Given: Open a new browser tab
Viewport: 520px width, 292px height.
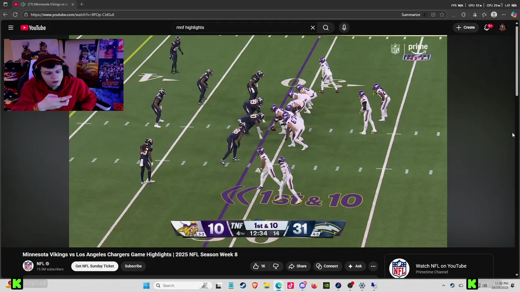Looking at the screenshot, I should click(x=82, y=4).
